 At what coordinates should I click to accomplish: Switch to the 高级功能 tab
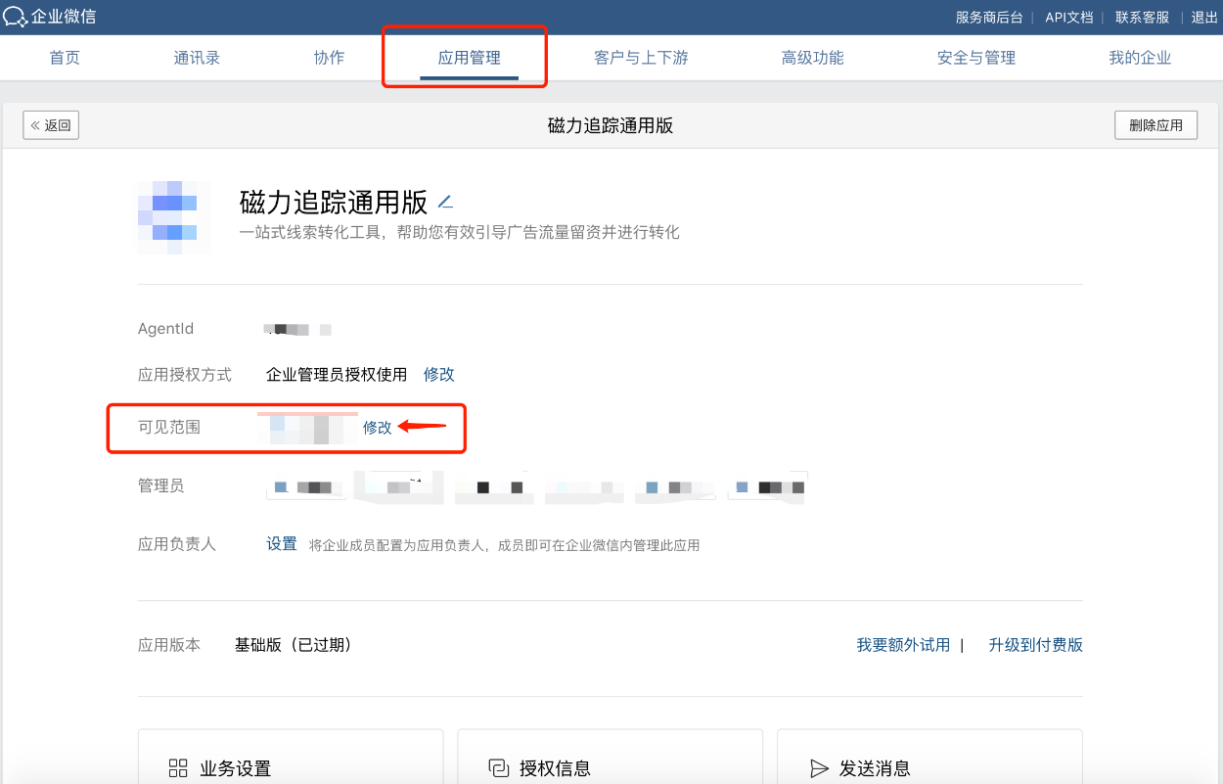coord(812,58)
